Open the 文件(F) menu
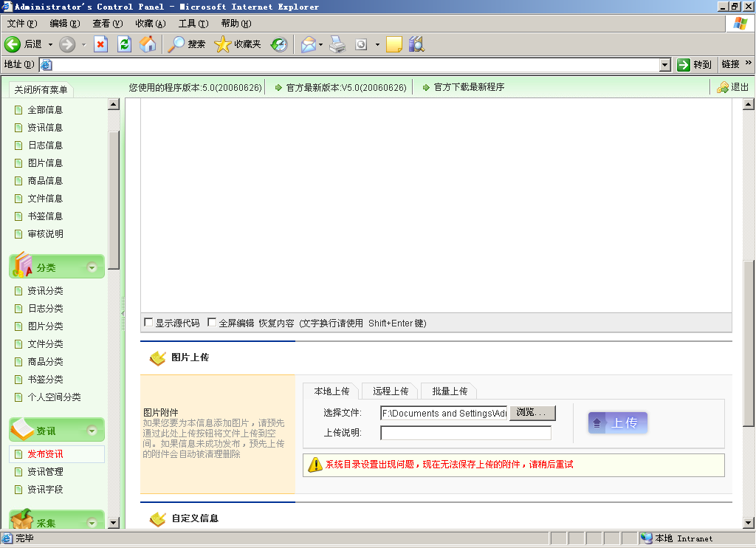The width and height of the screenshot is (756, 548). pos(22,24)
